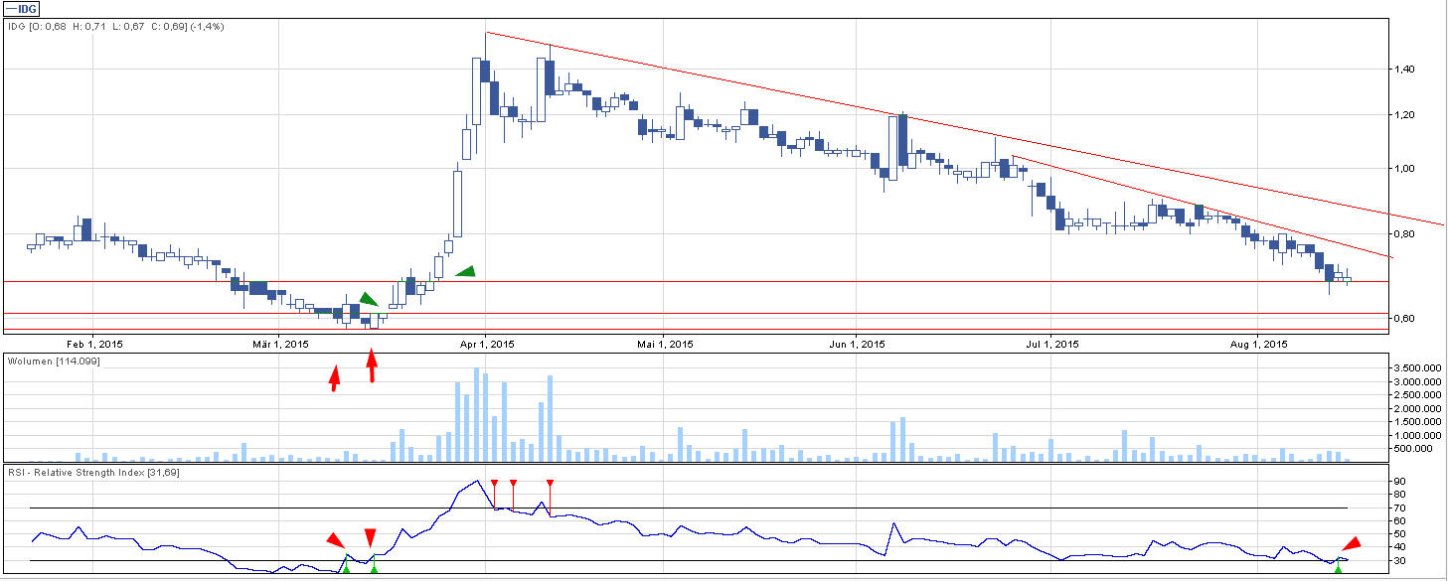This screenshot has height=581, width=1448.
Task: Click the IDG legend tab at top-left
Action: click(x=21, y=9)
